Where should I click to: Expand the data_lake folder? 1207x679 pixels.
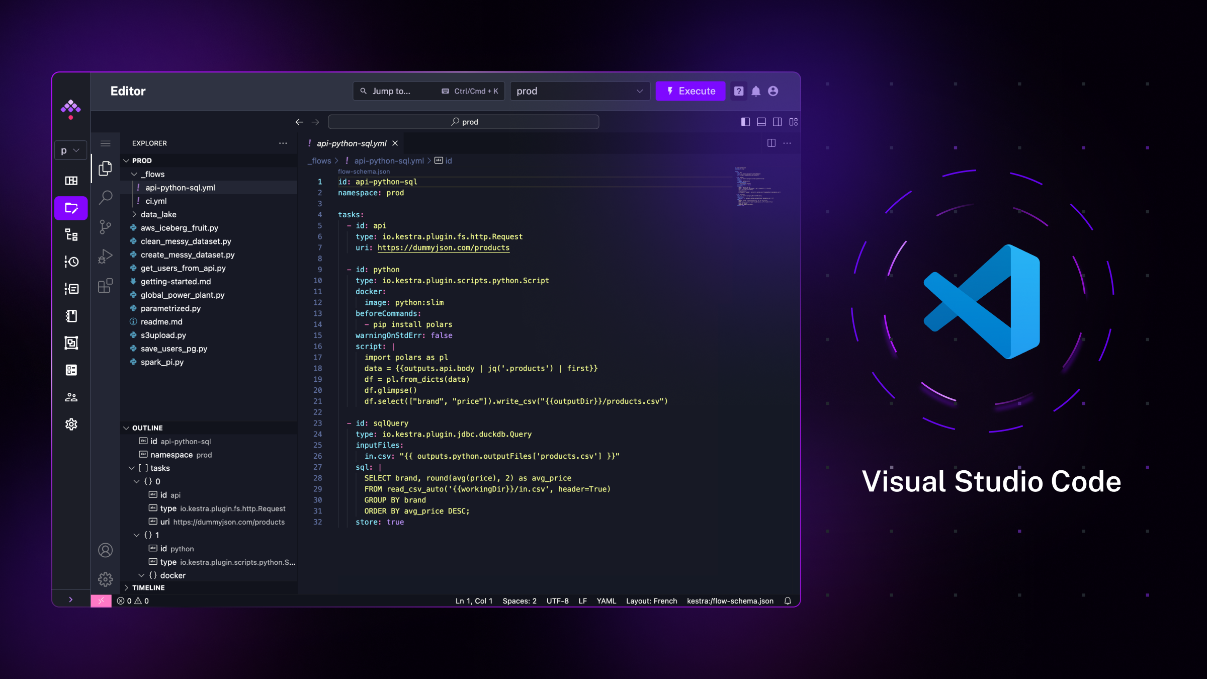[x=158, y=214]
